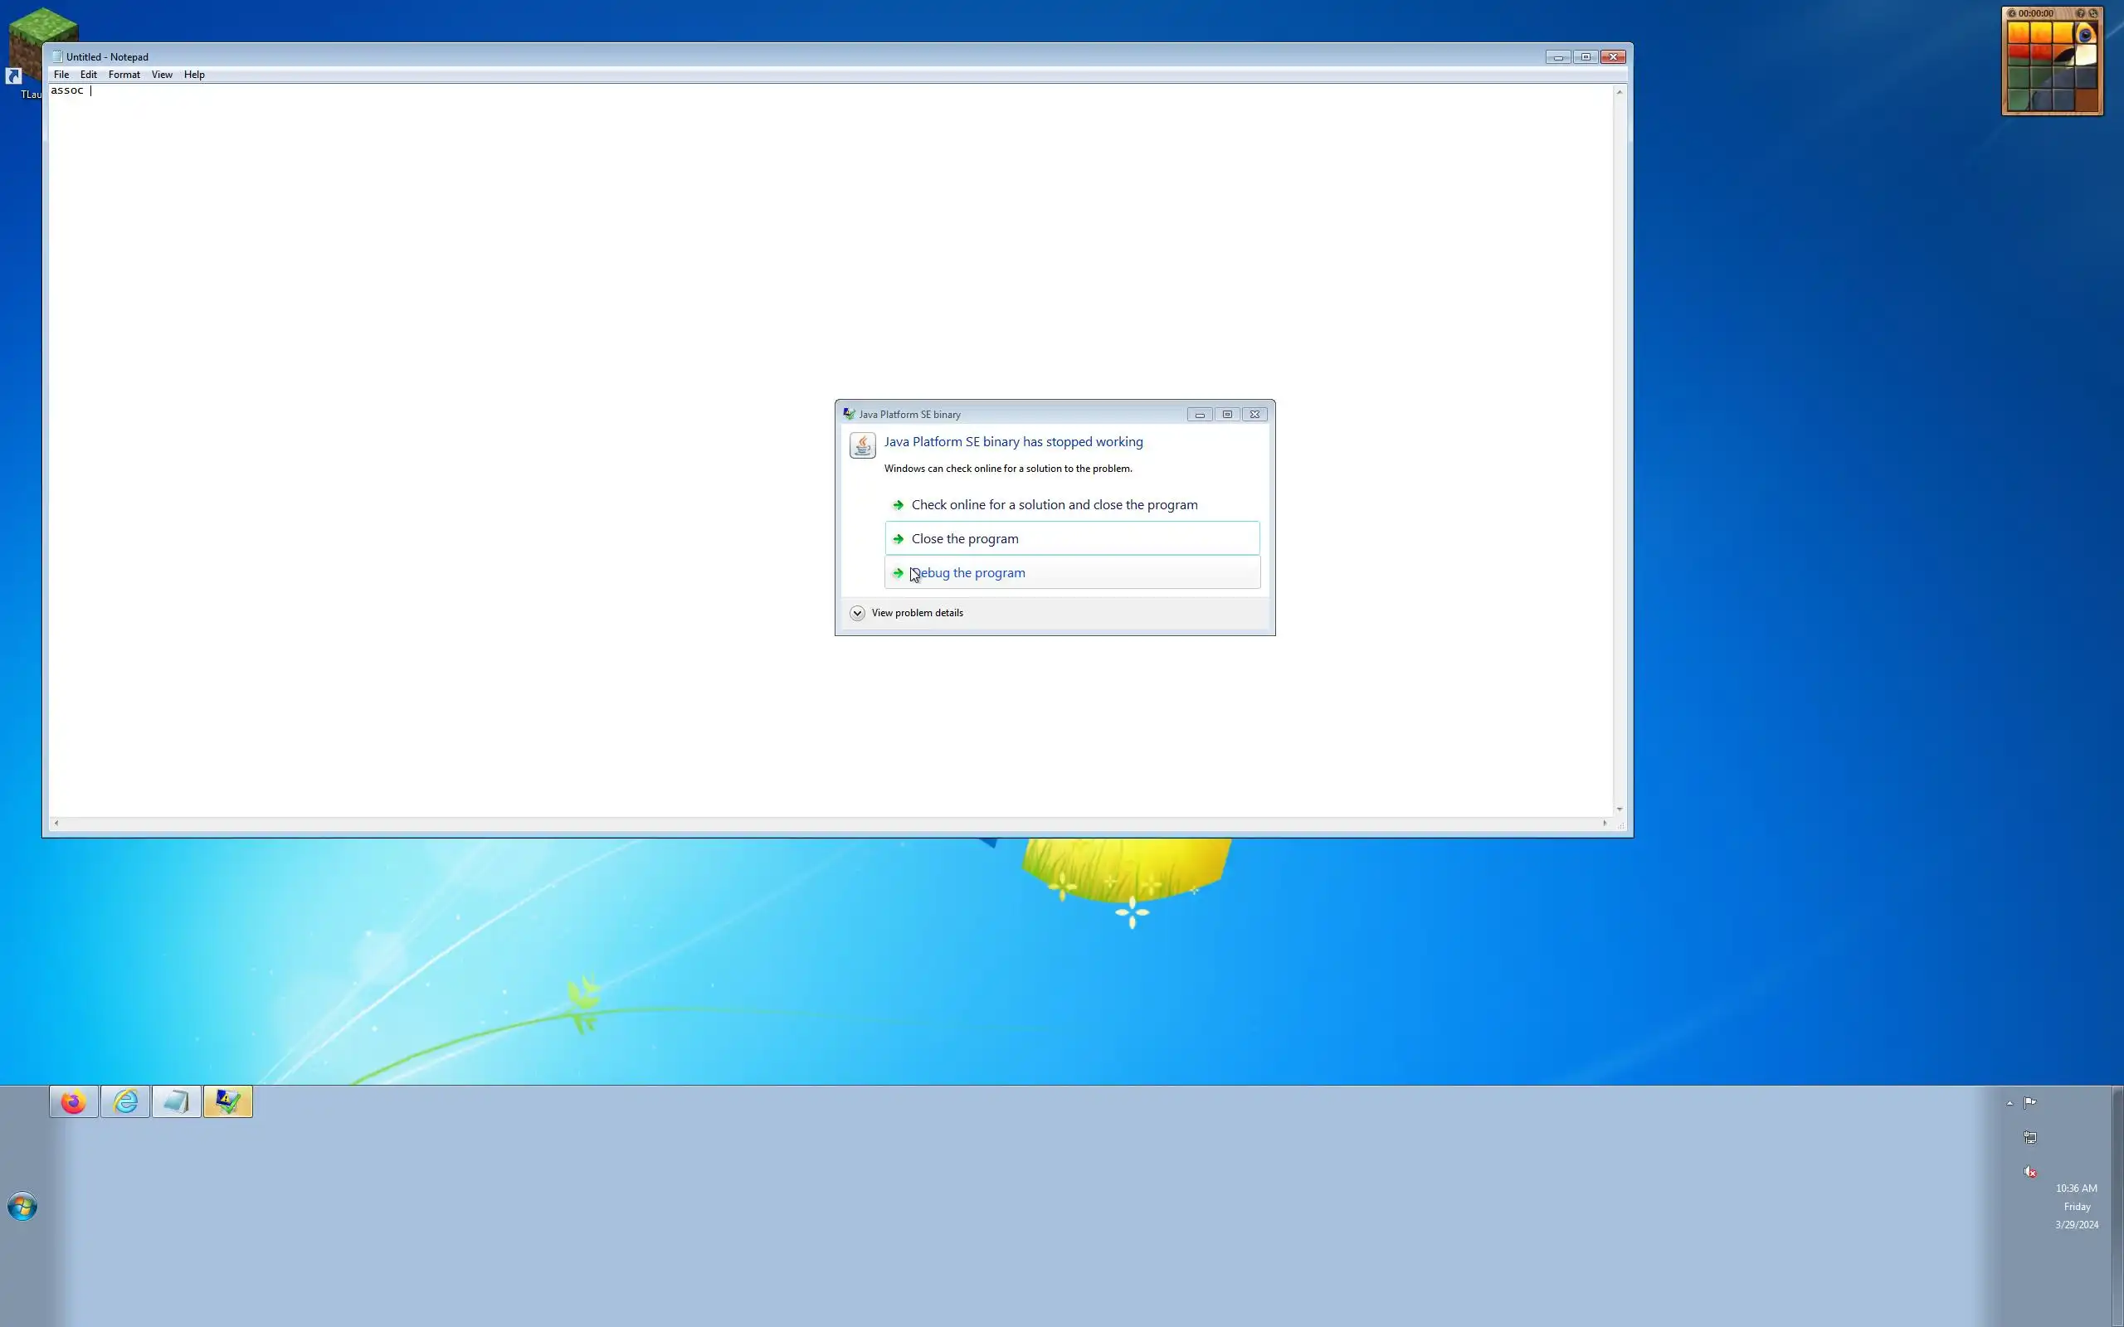Click the Action Center flag icon
This screenshot has height=1327, width=2124.
pos(2030,1102)
